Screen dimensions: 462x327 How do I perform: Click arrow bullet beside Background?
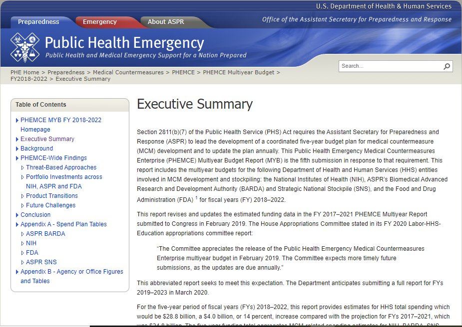pos(17,149)
